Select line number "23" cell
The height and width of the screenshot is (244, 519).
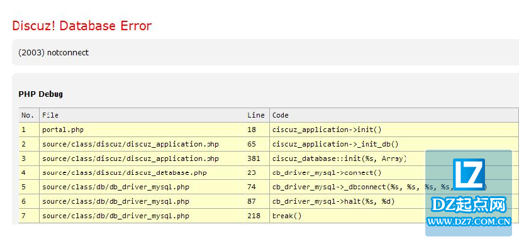[257, 173]
